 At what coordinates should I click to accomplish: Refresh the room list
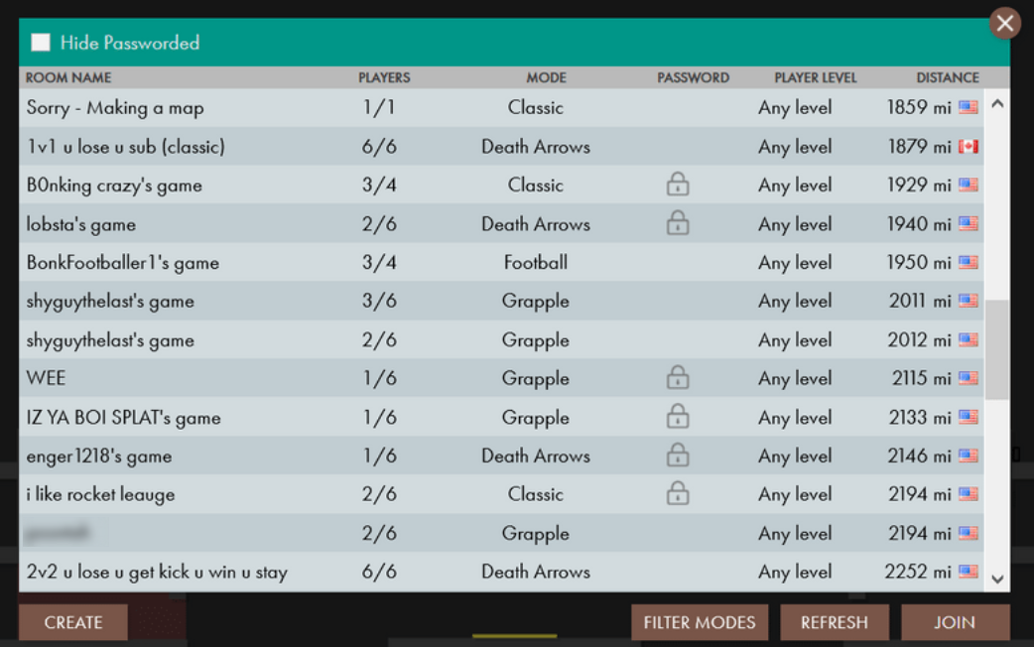pyautogui.click(x=834, y=622)
